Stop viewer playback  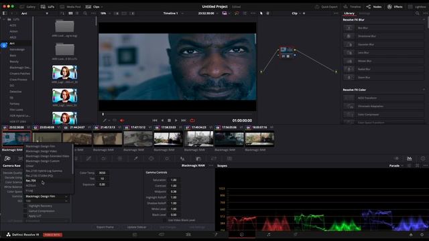point(169,120)
